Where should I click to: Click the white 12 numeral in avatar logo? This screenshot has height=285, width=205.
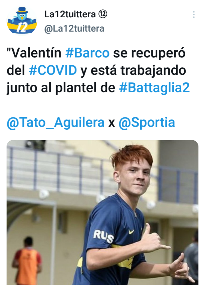click(22, 27)
